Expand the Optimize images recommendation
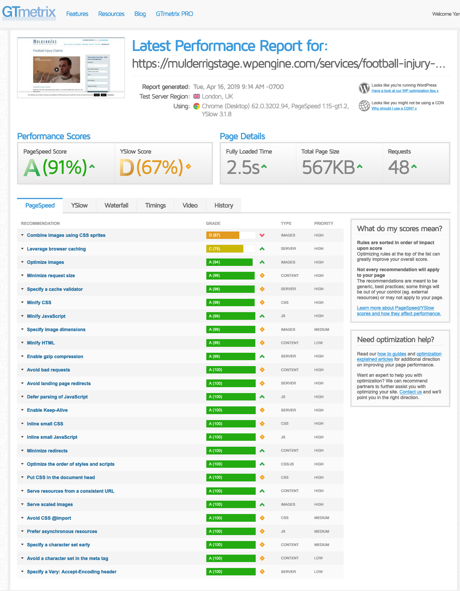460x591 pixels. tap(22, 262)
